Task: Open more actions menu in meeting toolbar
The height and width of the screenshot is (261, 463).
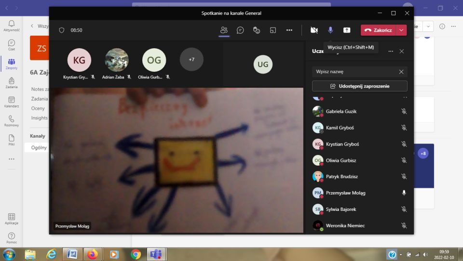Action: pyautogui.click(x=289, y=30)
